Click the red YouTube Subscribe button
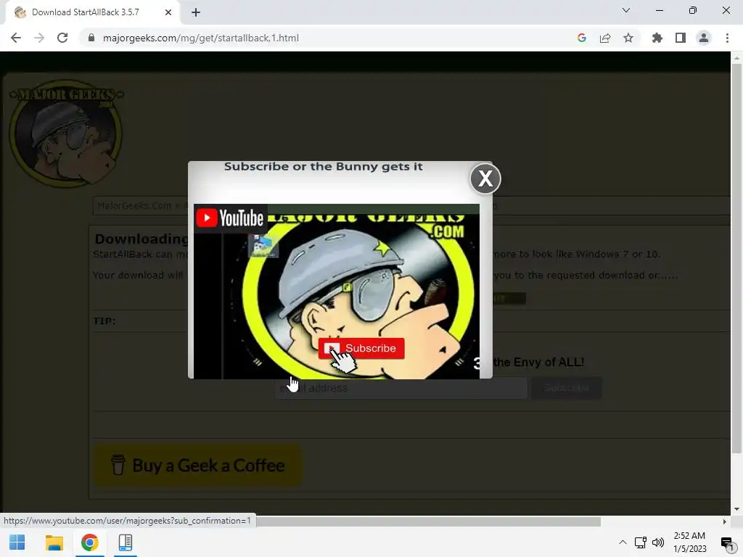Viewport: 743px width, 557px height. coord(361,348)
